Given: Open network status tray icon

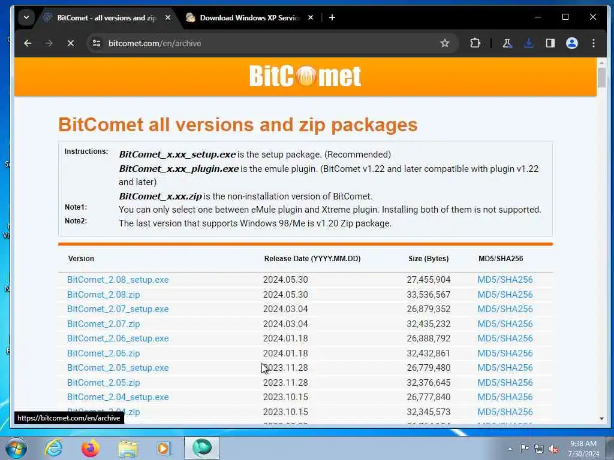Looking at the screenshot, I should 539,449.
